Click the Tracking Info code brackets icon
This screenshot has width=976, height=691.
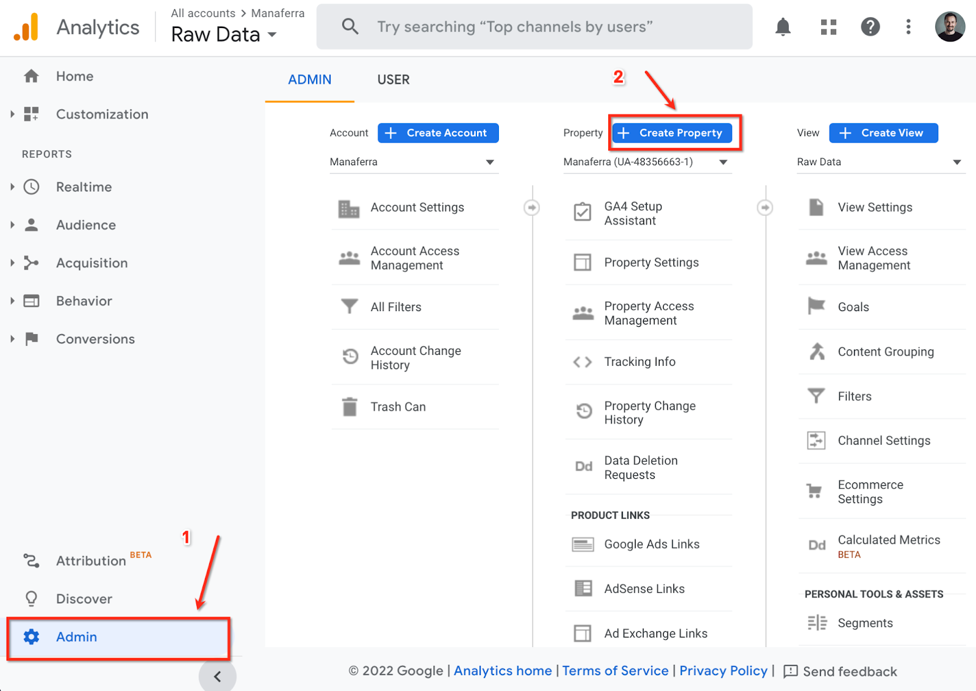(x=583, y=362)
